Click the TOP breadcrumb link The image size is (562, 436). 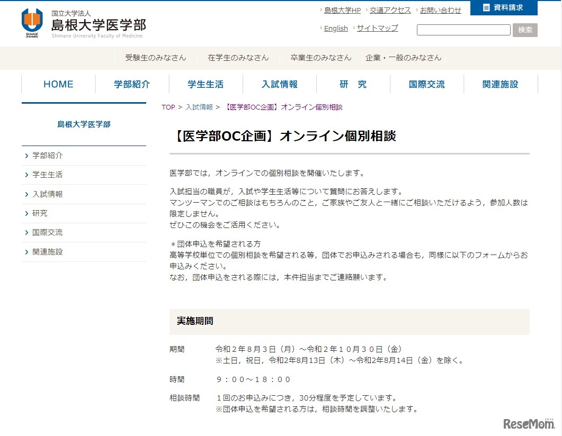click(168, 107)
